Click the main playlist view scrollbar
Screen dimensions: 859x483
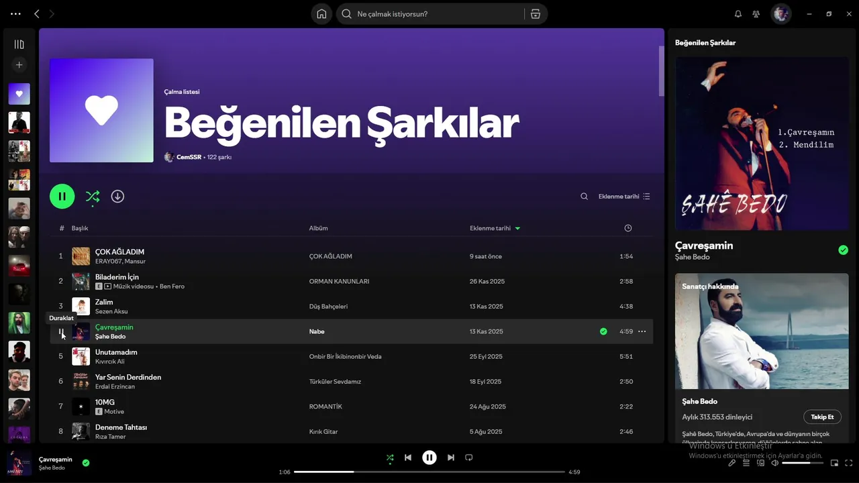coord(661,71)
